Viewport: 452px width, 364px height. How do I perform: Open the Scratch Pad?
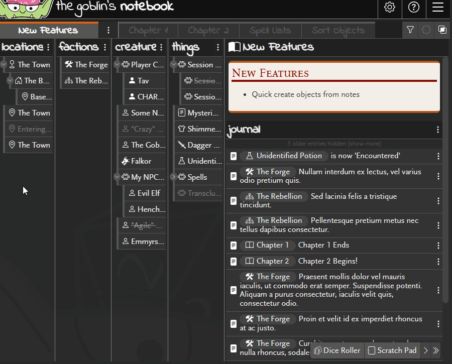(392, 350)
